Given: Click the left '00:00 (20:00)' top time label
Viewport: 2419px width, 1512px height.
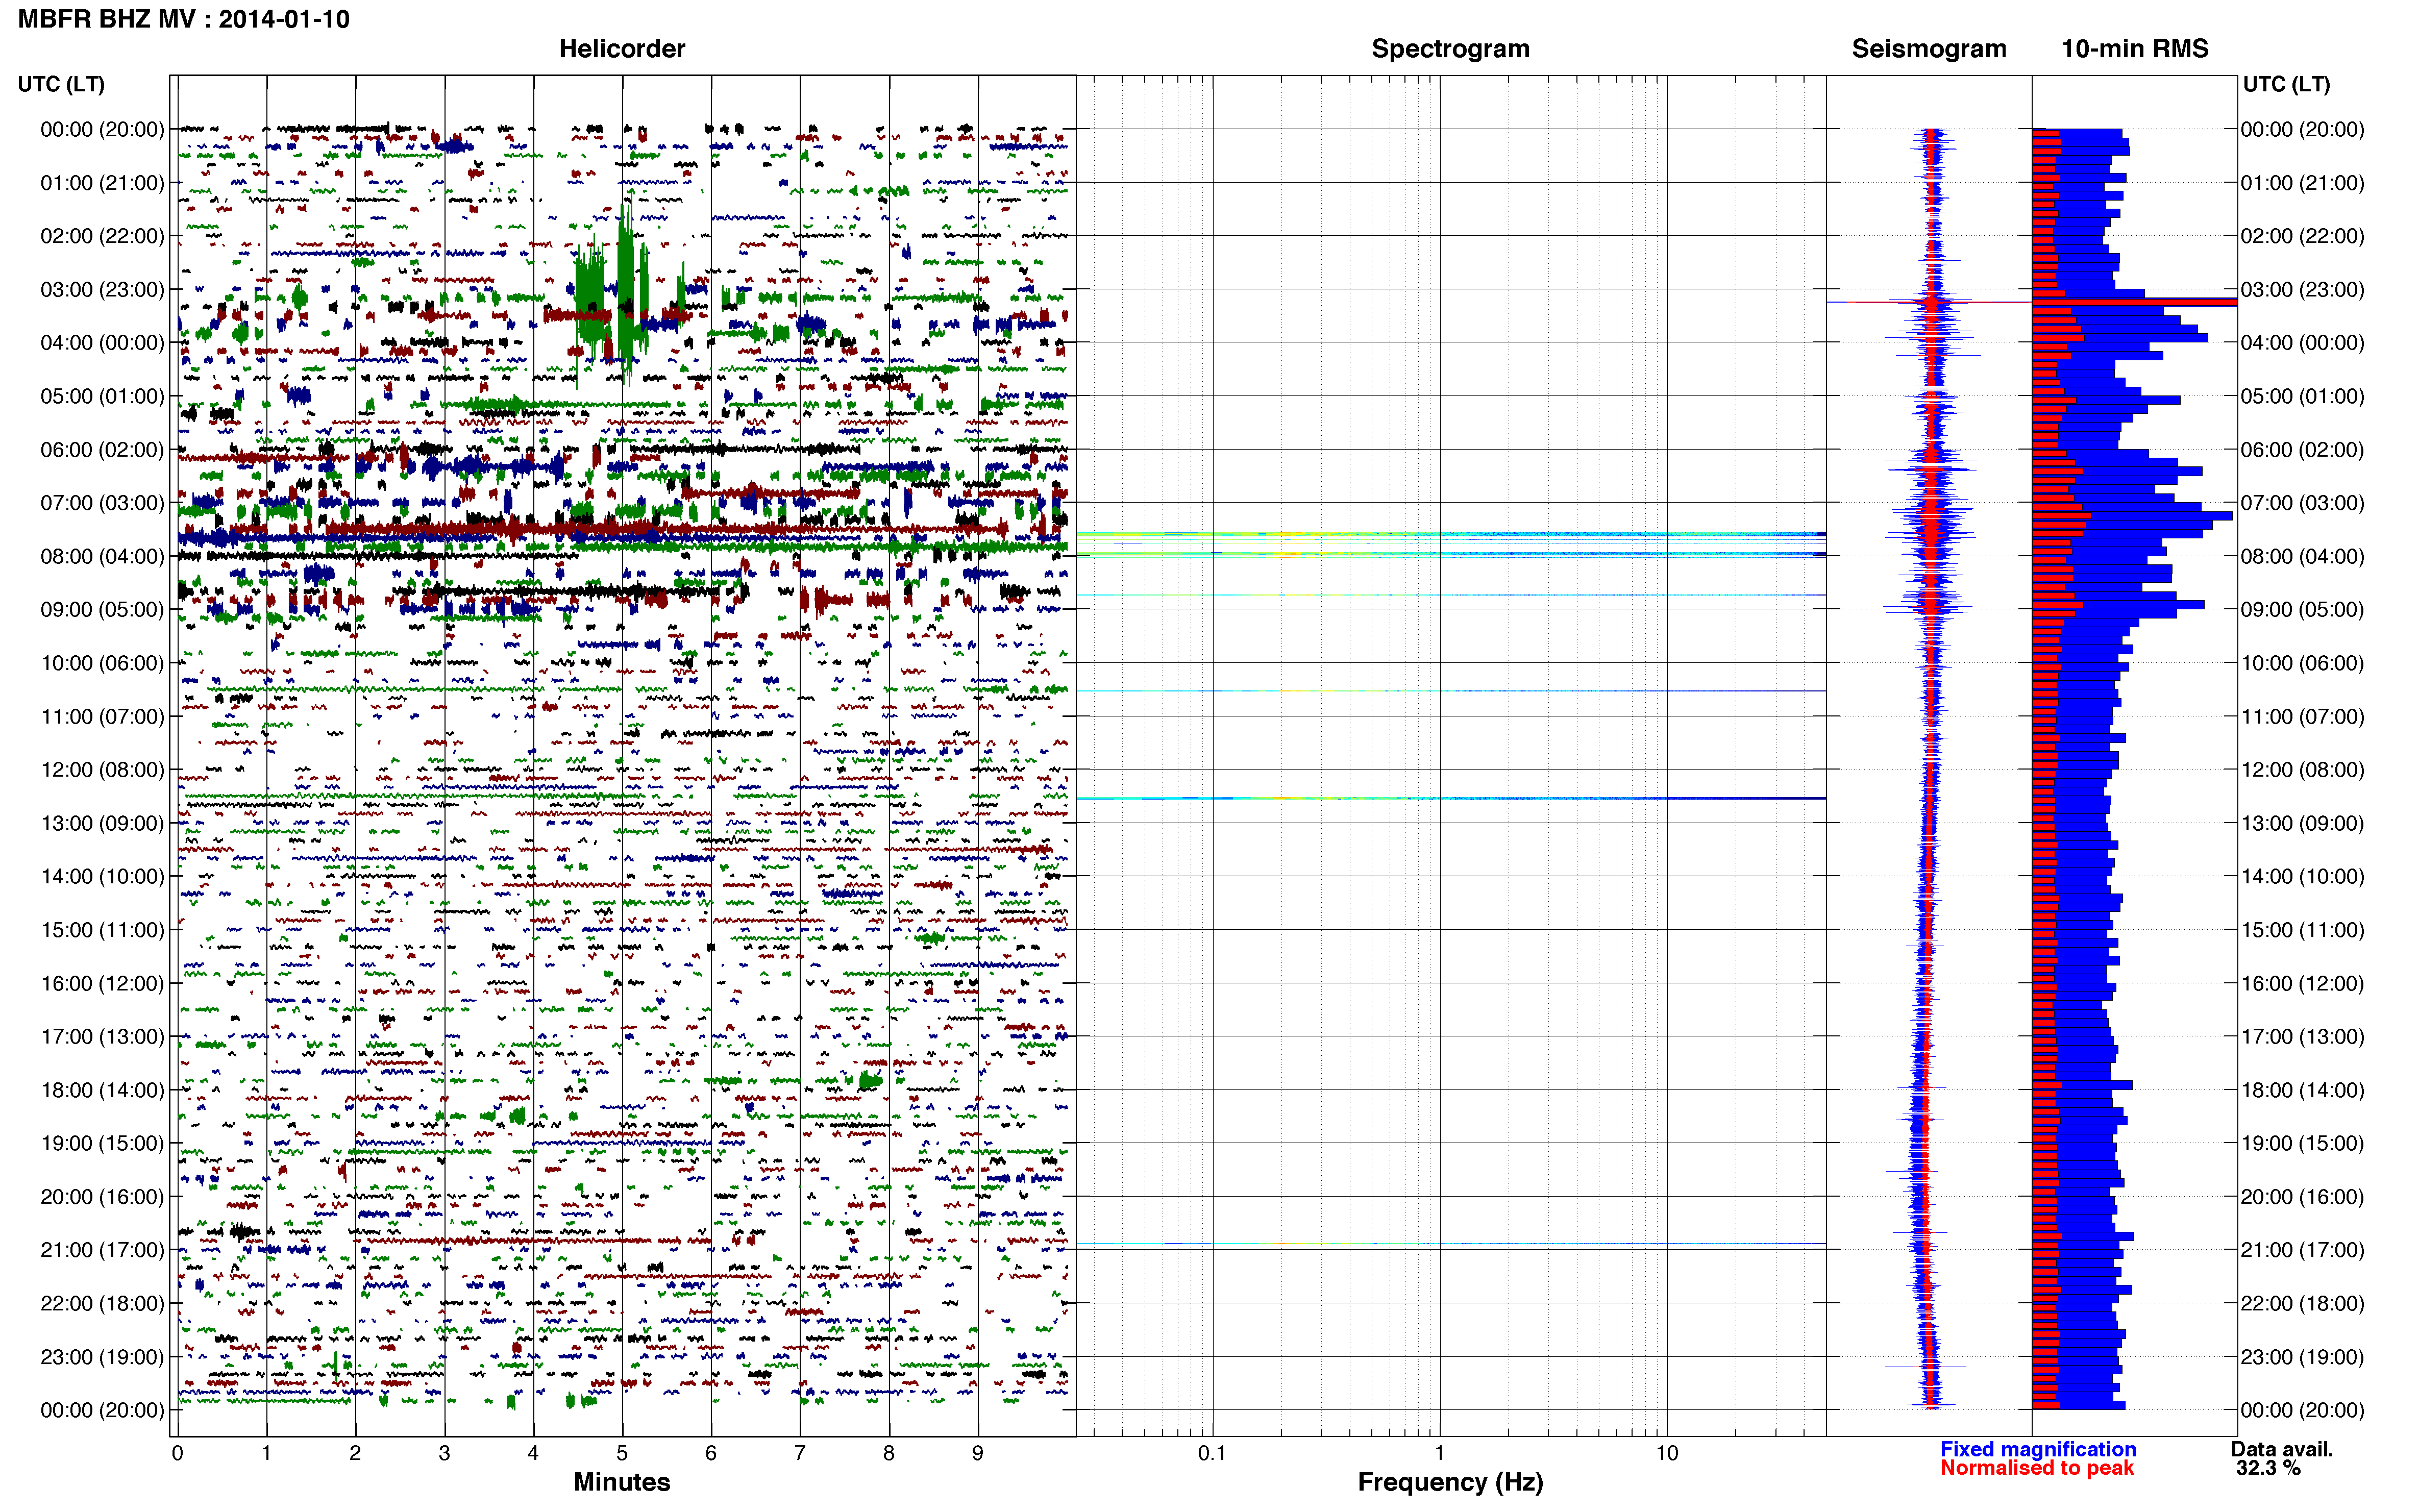Looking at the screenshot, I should (102, 130).
